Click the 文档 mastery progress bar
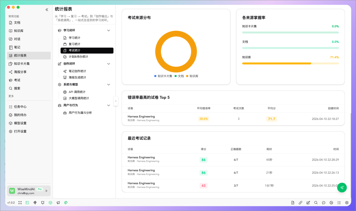Viewport: 356px width, 211px height. [290, 48]
